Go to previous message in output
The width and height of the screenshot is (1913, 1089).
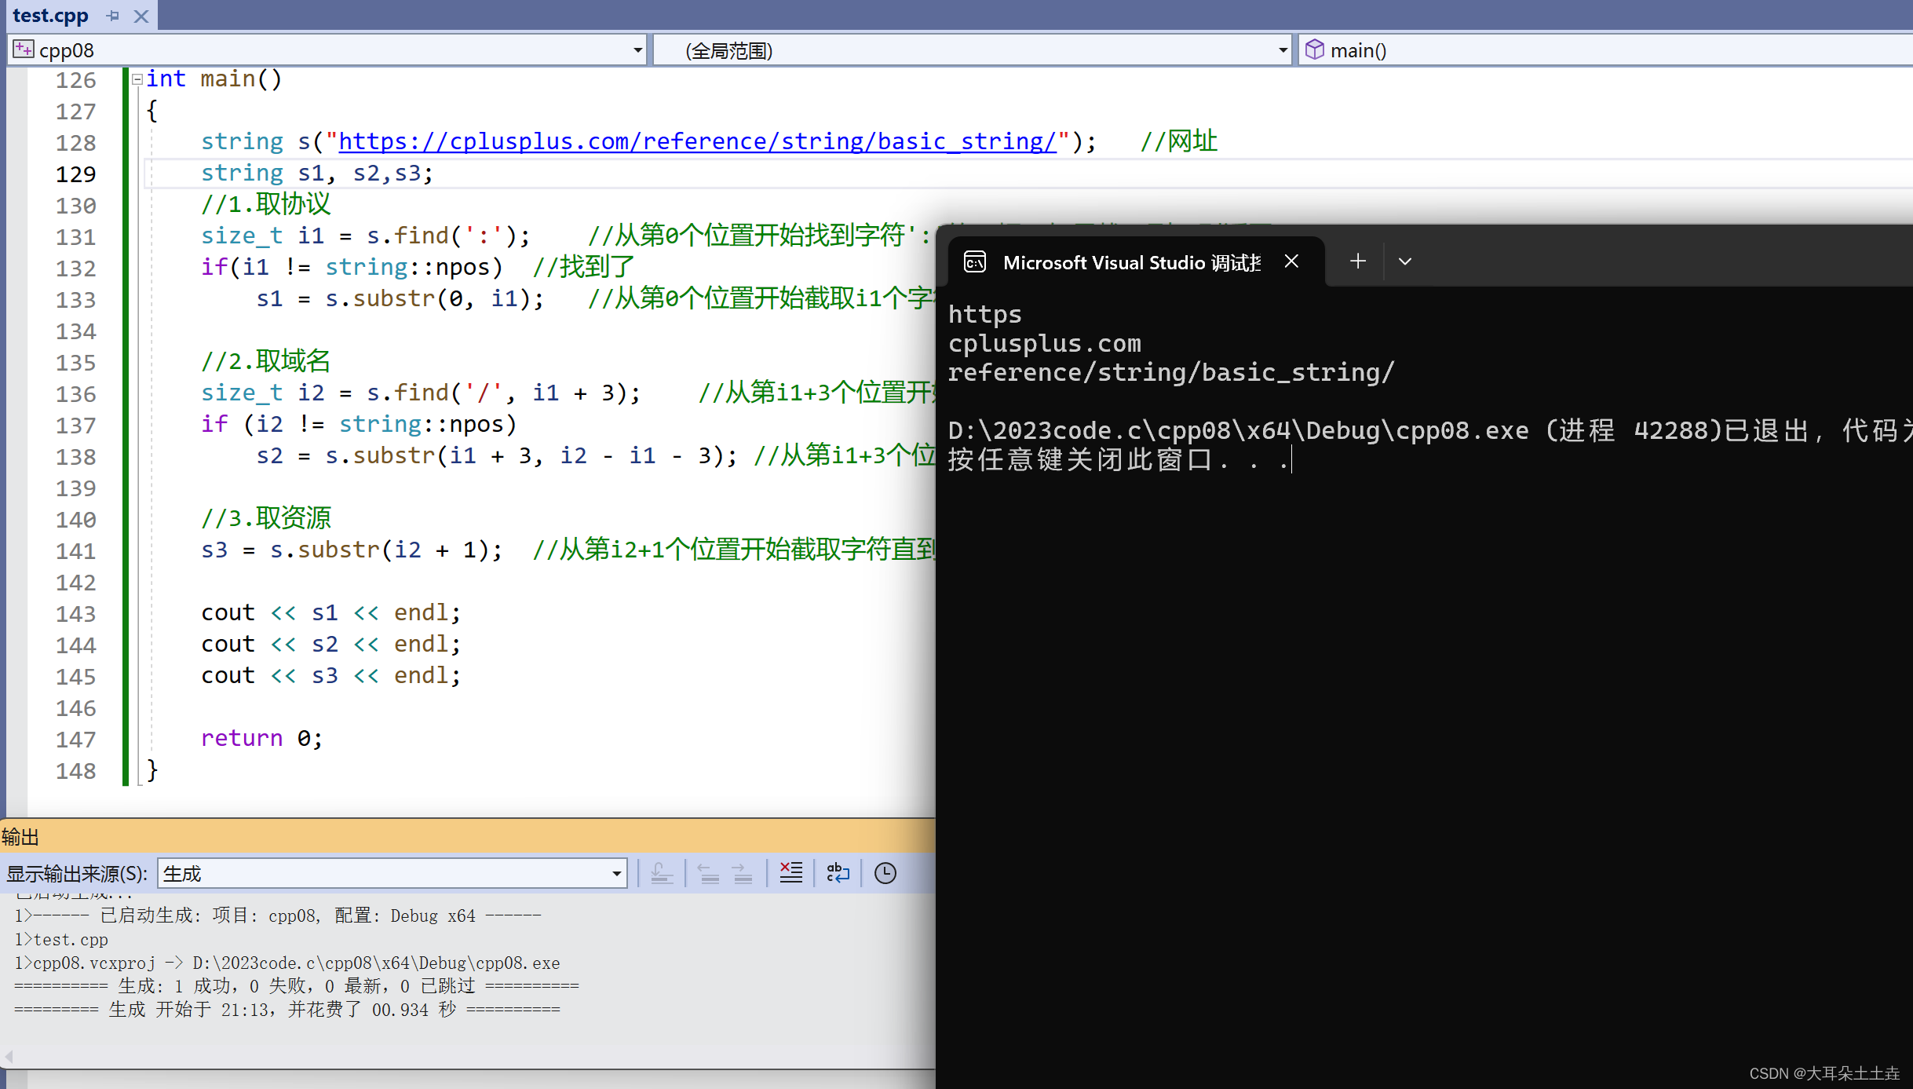(x=709, y=873)
